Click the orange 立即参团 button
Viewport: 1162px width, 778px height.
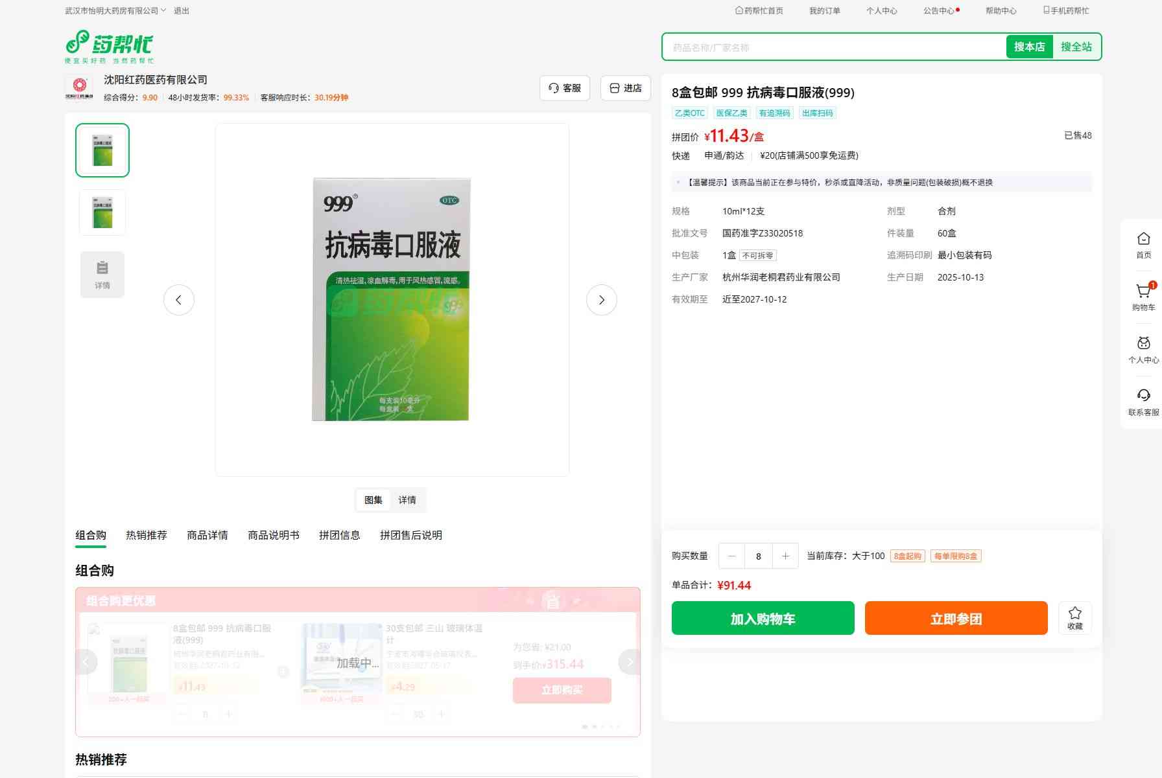pyautogui.click(x=956, y=618)
